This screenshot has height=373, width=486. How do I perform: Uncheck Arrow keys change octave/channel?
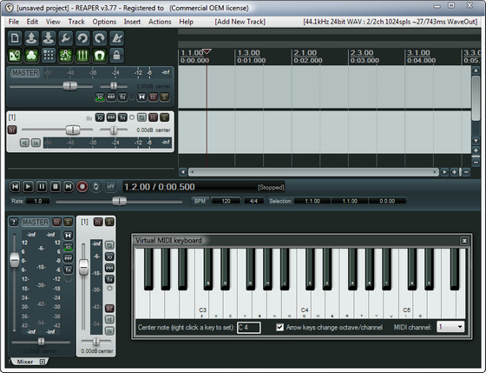click(x=279, y=327)
